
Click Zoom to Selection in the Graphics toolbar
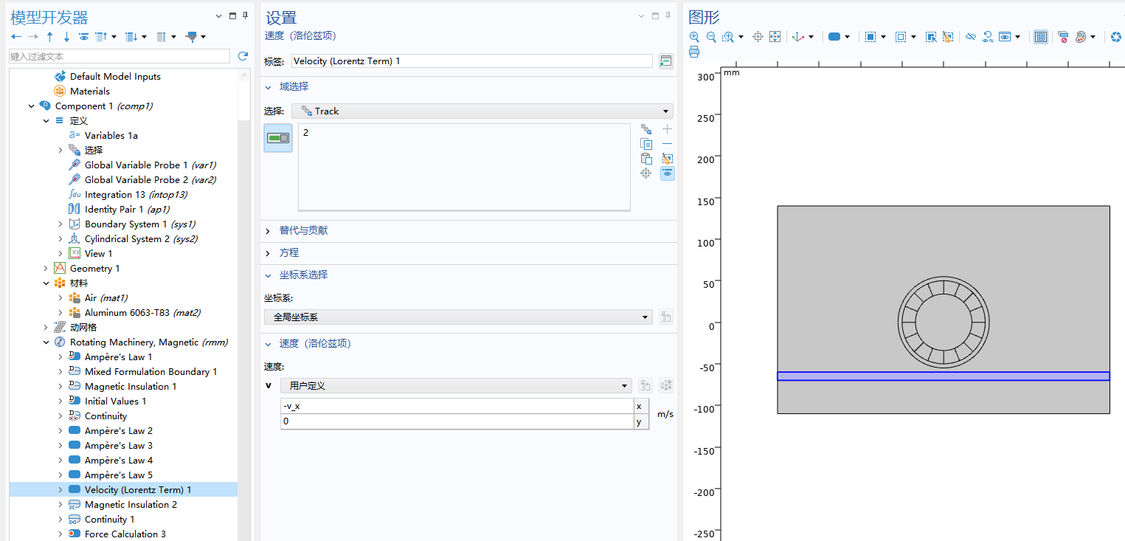pos(758,36)
